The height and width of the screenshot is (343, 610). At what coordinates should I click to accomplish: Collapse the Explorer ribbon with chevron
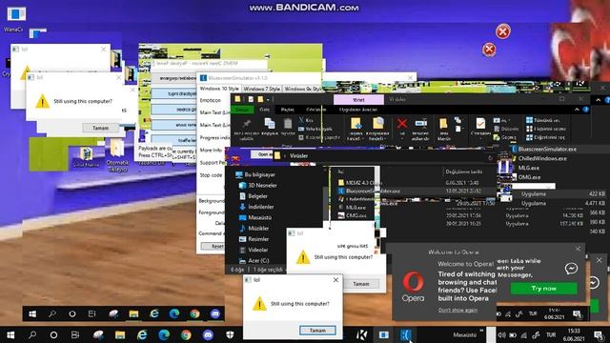[x=577, y=110]
